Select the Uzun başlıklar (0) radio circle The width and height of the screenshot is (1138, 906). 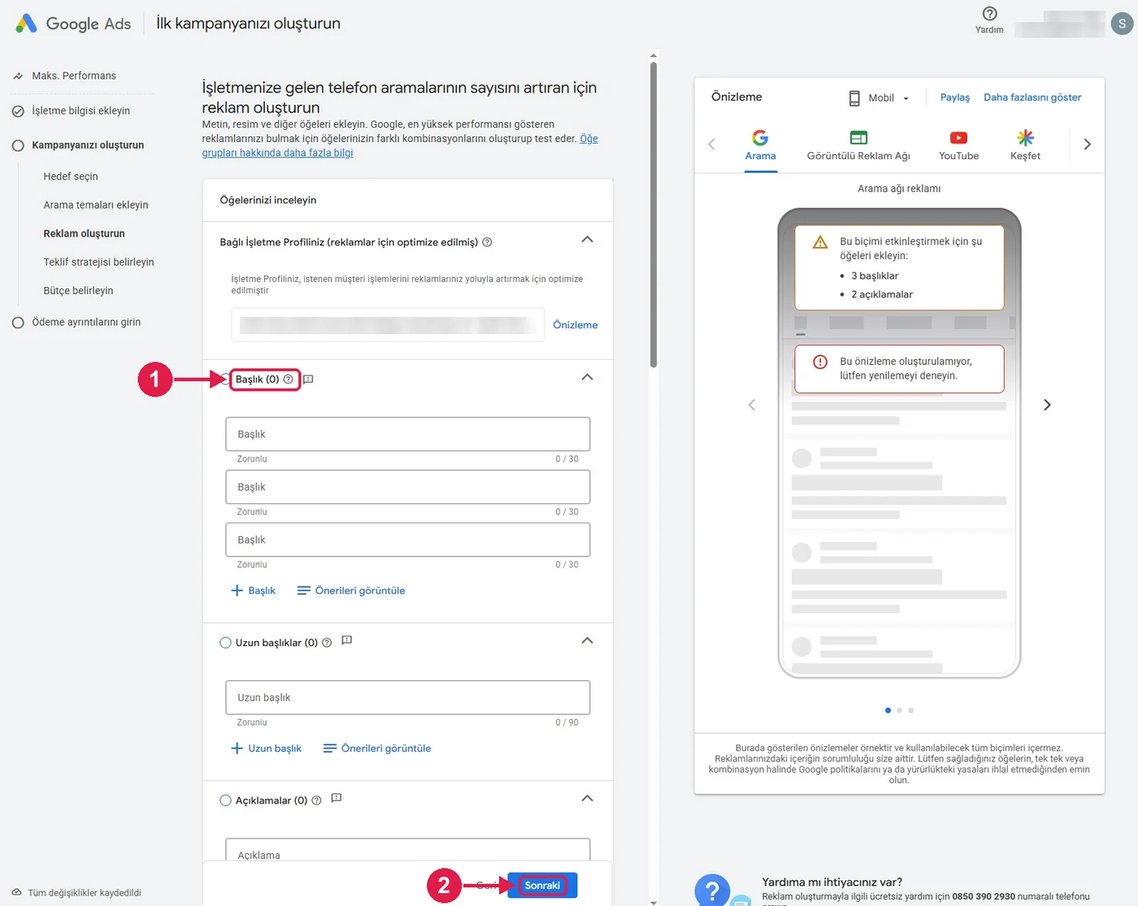tap(226, 643)
